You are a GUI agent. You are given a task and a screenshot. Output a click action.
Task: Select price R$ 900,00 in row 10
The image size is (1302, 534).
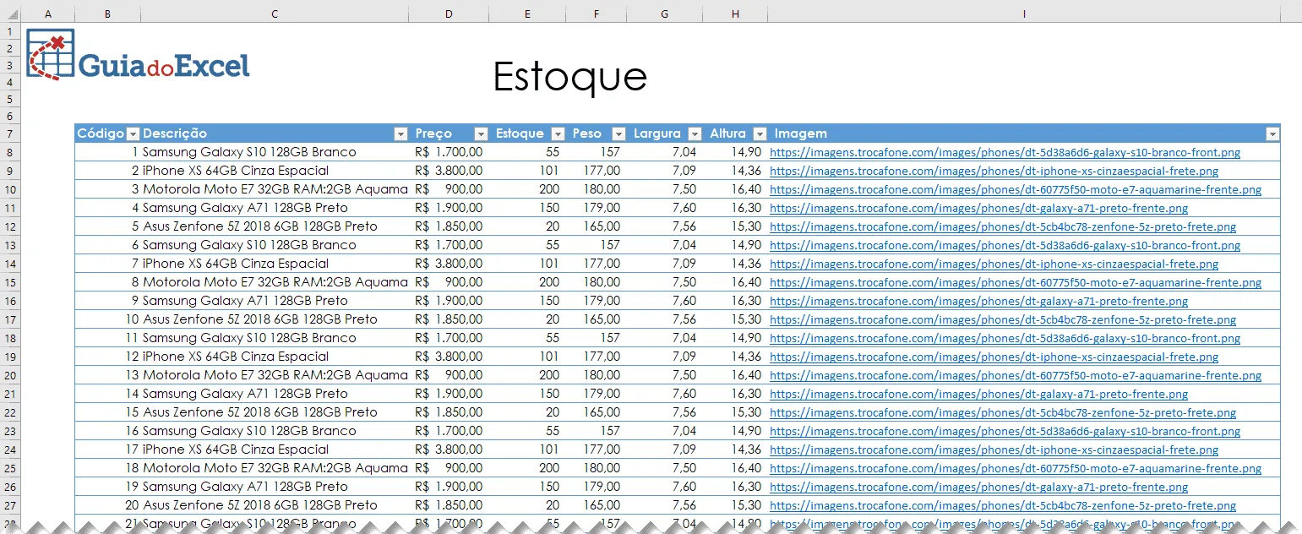pyautogui.click(x=449, y=189)
